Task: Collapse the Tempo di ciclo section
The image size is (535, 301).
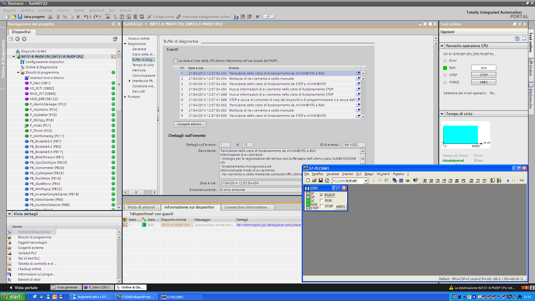Action: click(x=442, y=114)
